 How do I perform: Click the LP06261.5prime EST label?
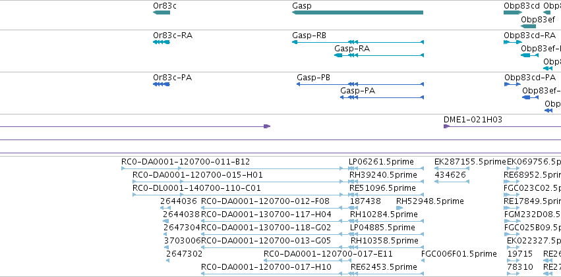click(381, 162)
